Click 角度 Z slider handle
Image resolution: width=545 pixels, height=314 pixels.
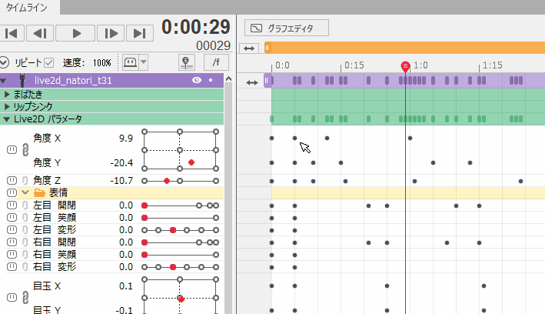(167, 181)
